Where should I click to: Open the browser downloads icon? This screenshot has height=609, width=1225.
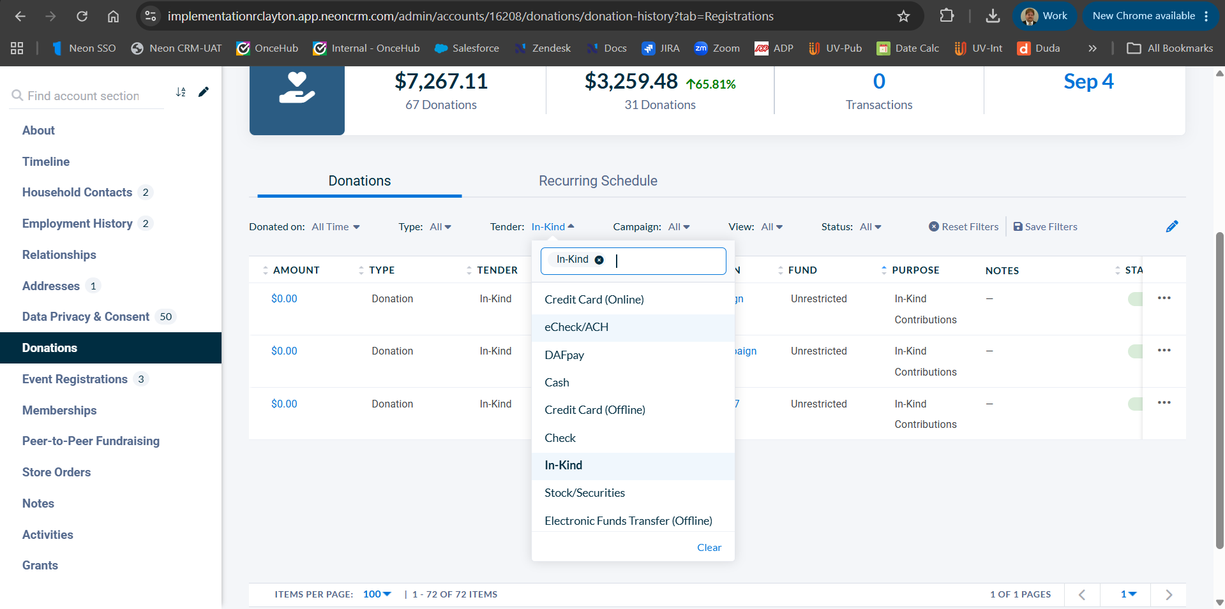point(993,16)
